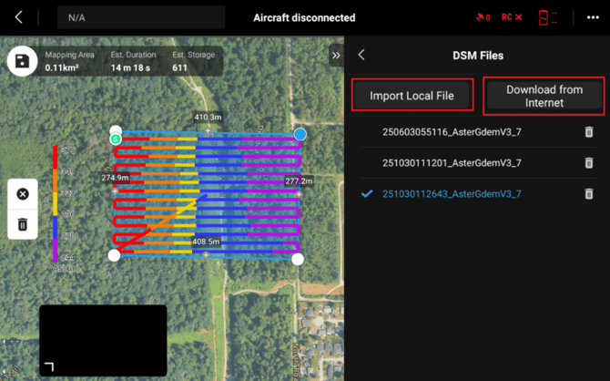Go back from the DSM Files panel
This screenshot has width=610, height=381.
click(x=361, y=56)
